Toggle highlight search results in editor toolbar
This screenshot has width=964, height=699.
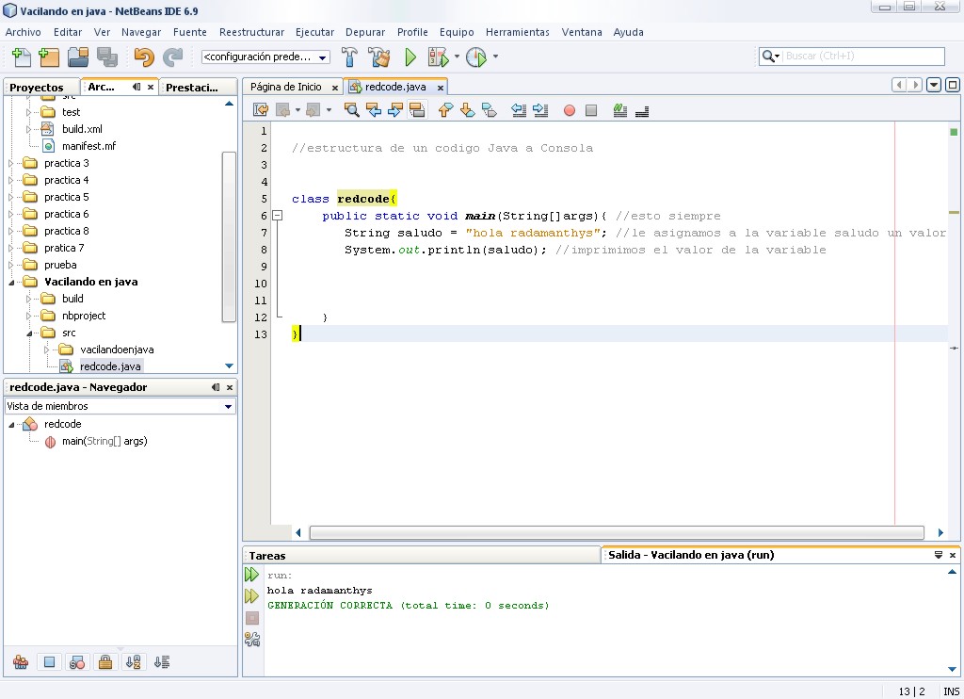[x=418, y=110]
